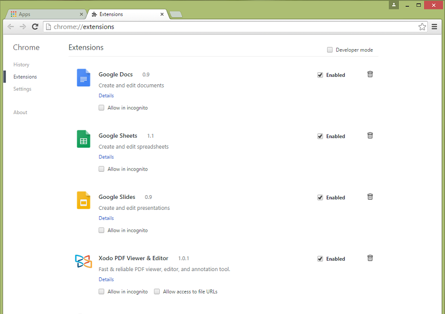
Task: Uncheck Enabled for Xodo PDF Viewer & Editor
Action: [320, 259]
